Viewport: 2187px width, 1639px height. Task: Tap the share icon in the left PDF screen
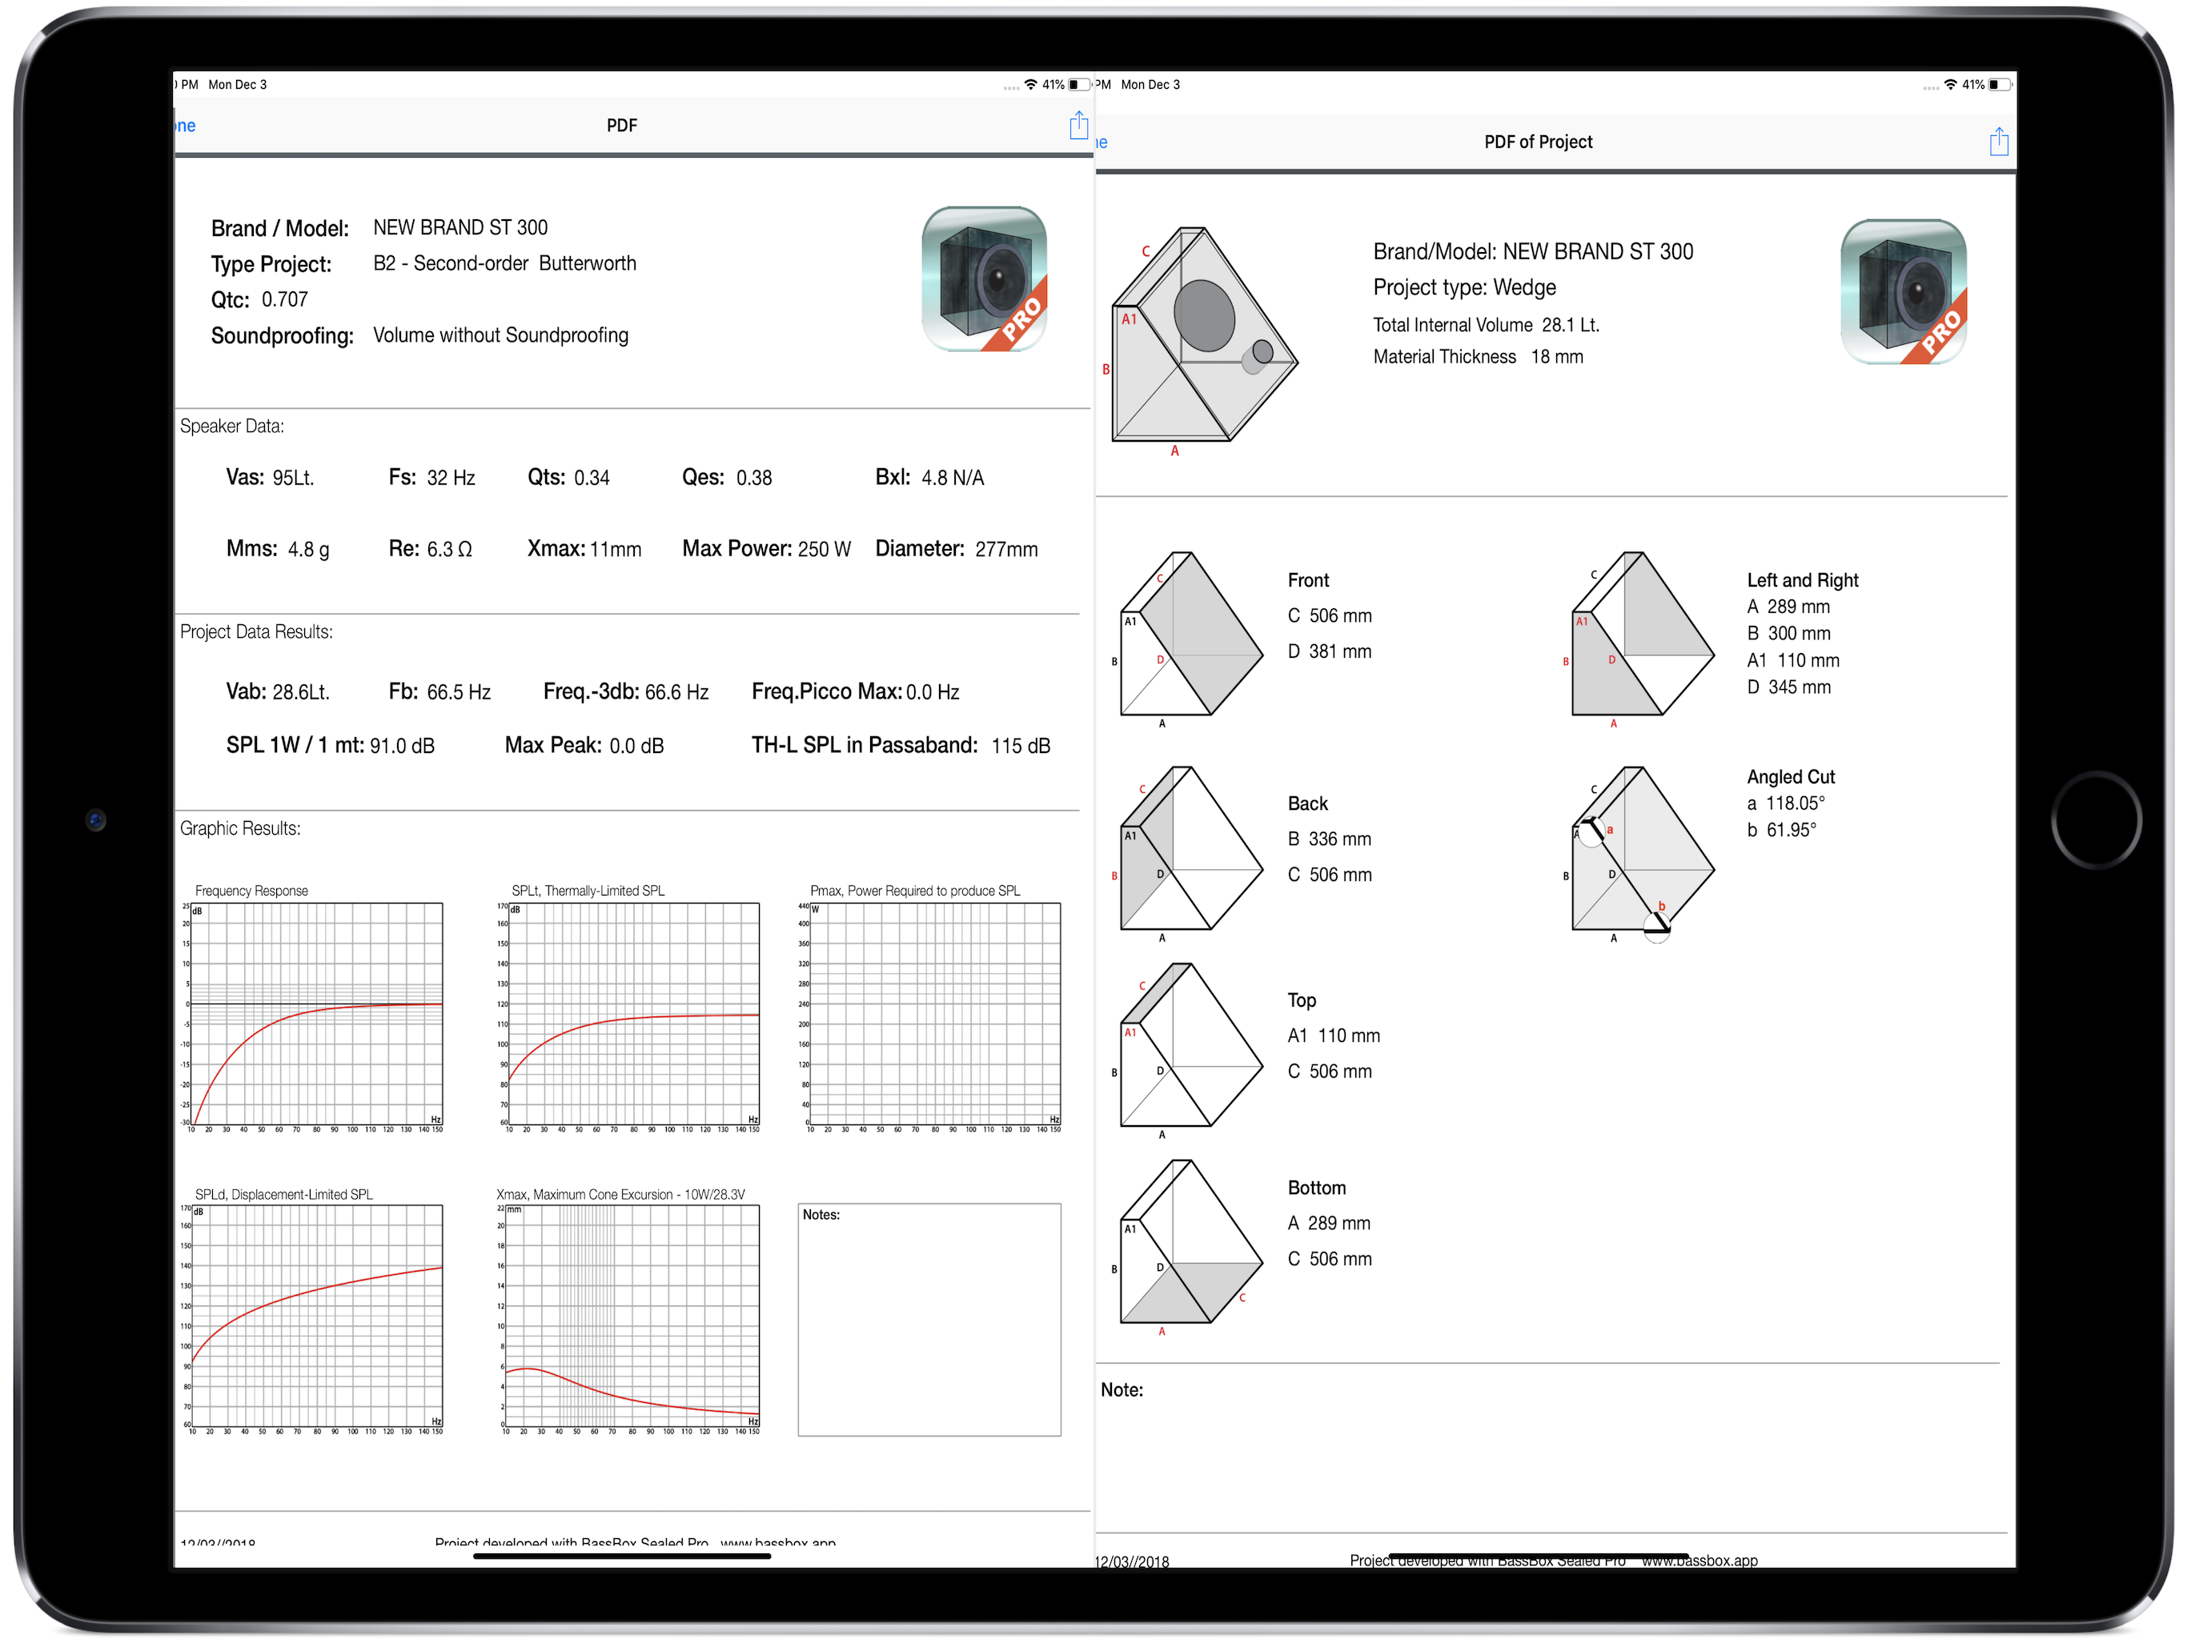click(x=1077, y=126)
